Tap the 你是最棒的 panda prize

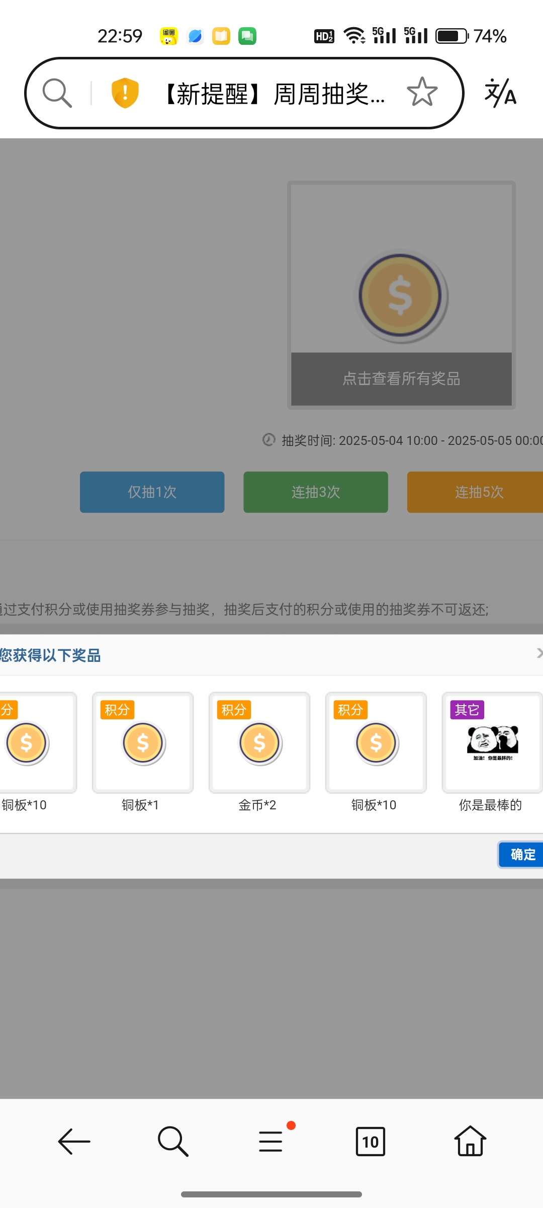[x=492, y=742]
